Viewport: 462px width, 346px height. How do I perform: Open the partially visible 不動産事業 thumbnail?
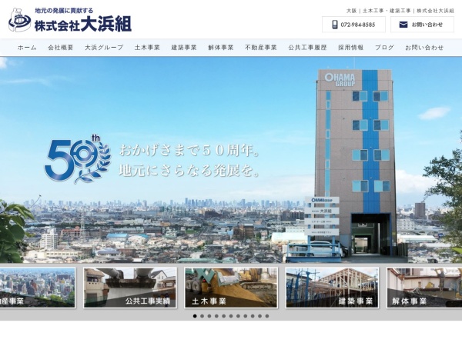pyautogui.click(x=38, y=288)
